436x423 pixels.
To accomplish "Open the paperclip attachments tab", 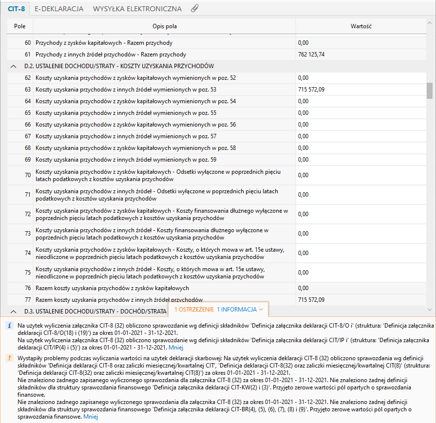I will (195, 9).
